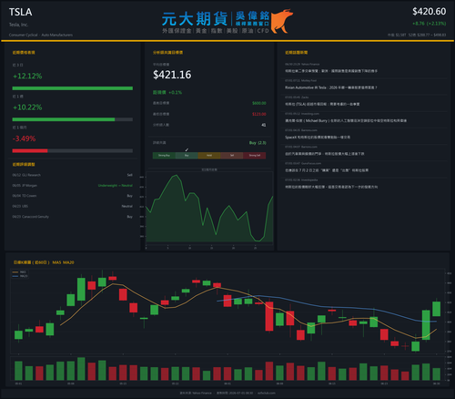Click the MA5 legend entry
Viewport: 455px width, 399px height.
(19, 272)
